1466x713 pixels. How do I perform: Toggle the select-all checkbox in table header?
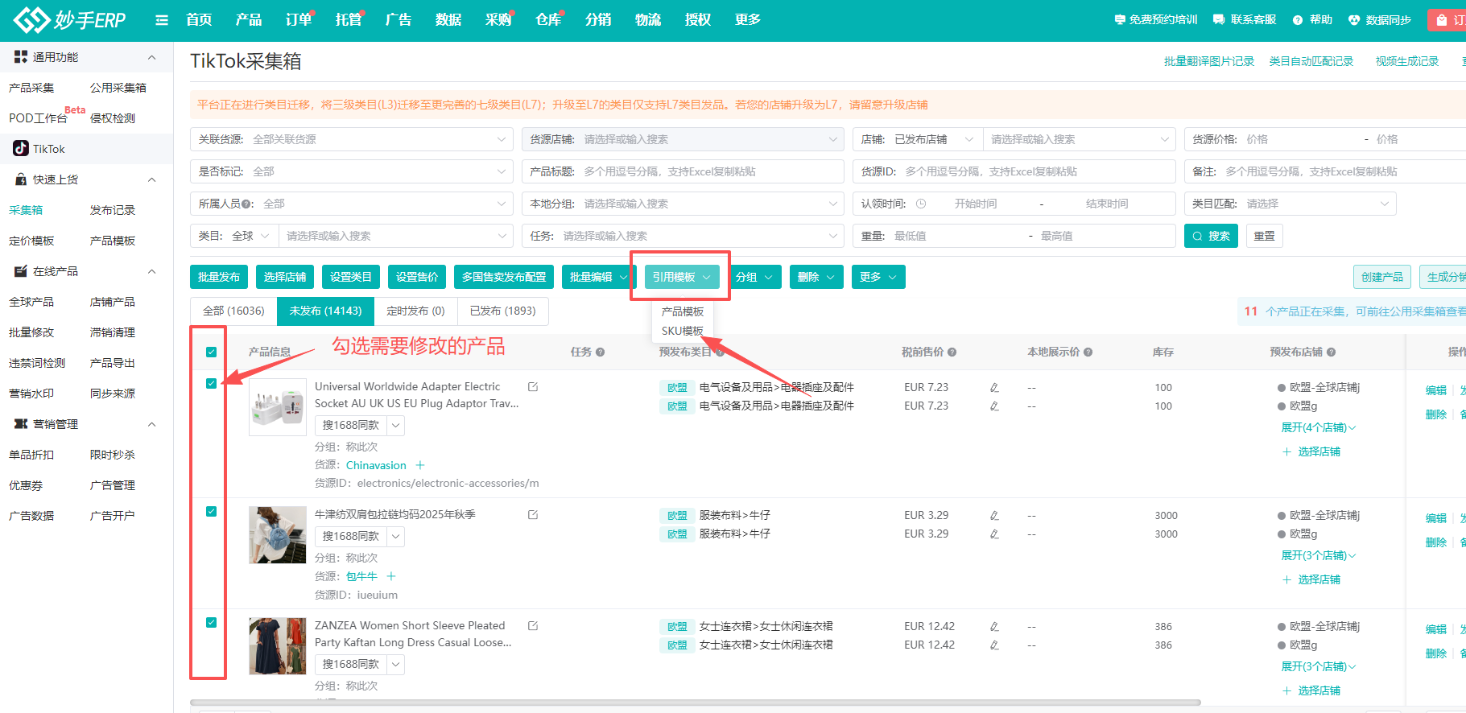211,352
